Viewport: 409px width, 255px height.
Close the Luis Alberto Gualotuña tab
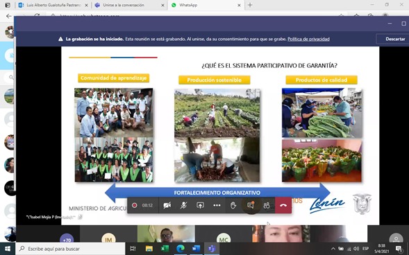(x=86, y=5)
